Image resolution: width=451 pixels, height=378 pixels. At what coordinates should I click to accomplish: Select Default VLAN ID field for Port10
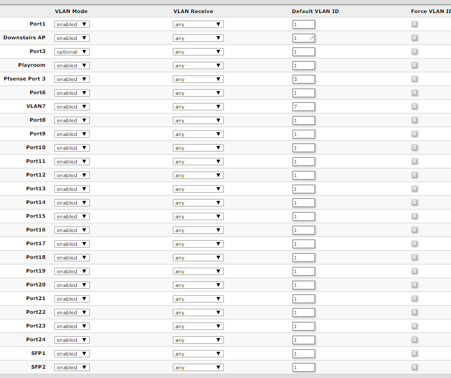(303, 148)
